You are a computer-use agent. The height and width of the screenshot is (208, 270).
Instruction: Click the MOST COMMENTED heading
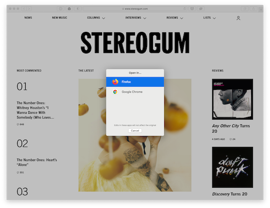(29, 71)
